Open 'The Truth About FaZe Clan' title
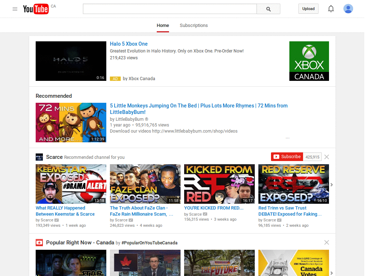This screenshot has width=369, height=276. [141, 211]
